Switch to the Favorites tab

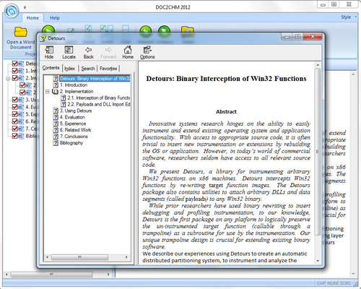coord(108,69)
